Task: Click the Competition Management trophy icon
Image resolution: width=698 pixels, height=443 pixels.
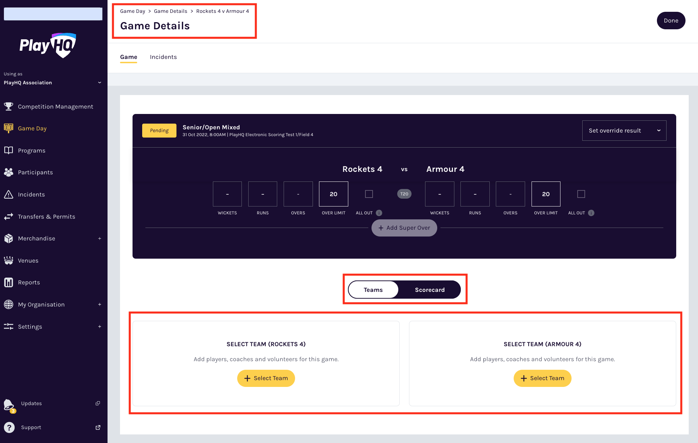Action: click(x=9, y=106)
